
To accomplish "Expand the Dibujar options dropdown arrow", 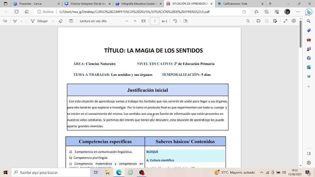I will (53, 21).
